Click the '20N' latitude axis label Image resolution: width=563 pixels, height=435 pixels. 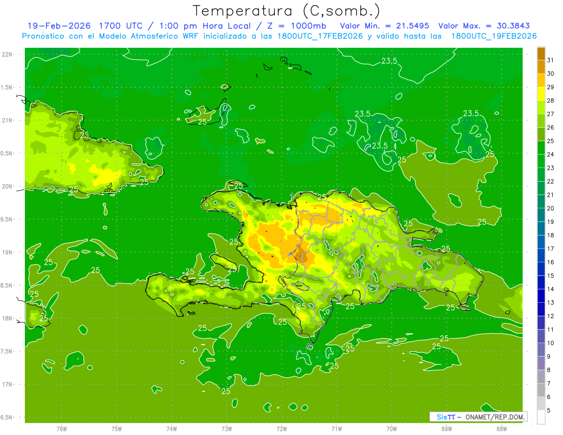coord(7,186)
